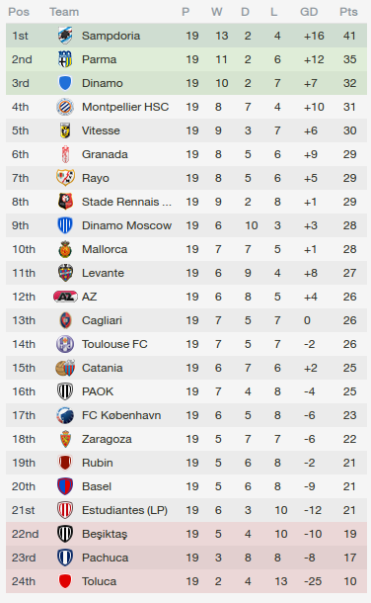This screenshot has width=371, height=603.
Task: Click the AZ club logo
Action: click(x=65, y=297)
